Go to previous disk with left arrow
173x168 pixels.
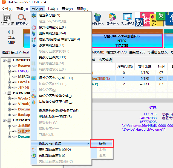tap(9, 32)
